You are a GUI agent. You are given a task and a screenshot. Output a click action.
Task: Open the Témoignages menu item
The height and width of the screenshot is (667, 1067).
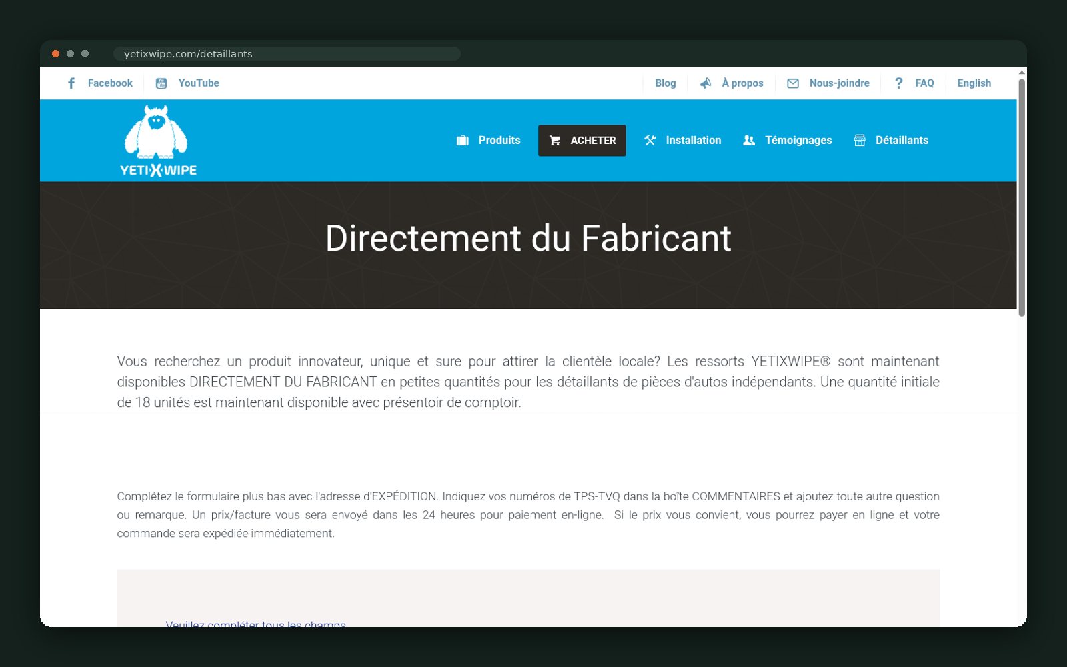pos(798,141)
